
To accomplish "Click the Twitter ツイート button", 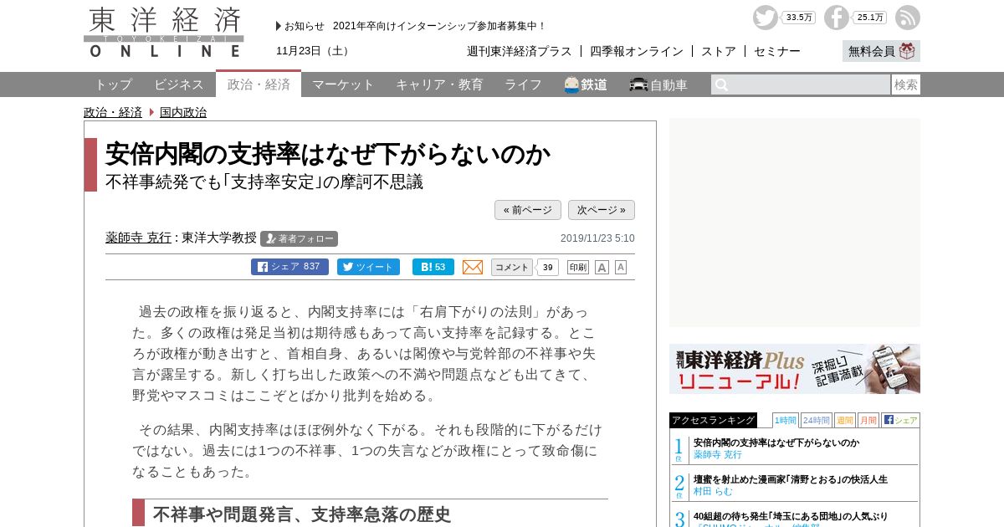I will tap(368, 267).
